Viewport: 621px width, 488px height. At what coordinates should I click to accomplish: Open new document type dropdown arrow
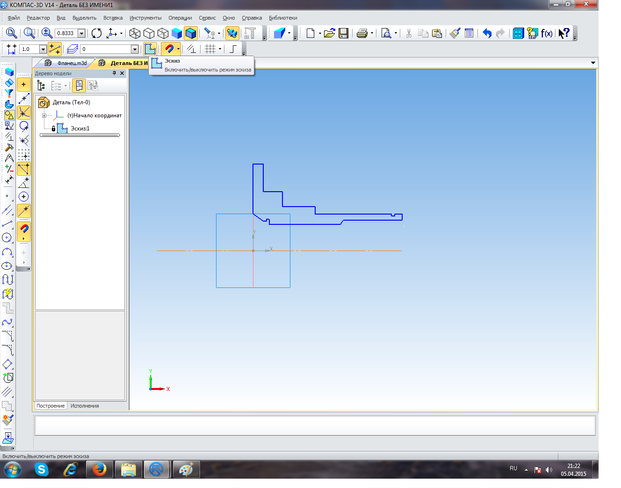(x=320, y=33)
